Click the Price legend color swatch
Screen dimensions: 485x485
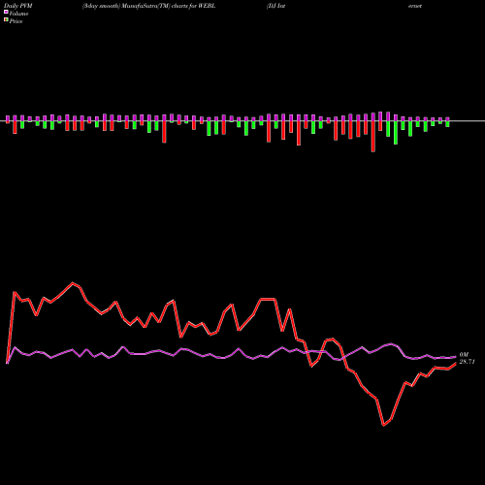6,20
